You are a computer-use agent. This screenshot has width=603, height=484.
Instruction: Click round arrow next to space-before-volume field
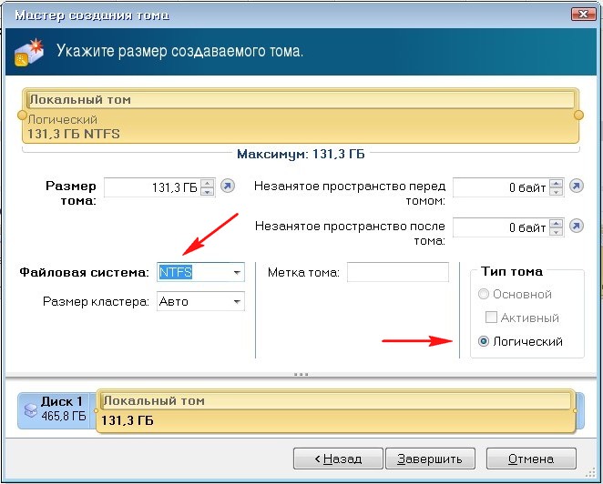(x=576, y=187)
